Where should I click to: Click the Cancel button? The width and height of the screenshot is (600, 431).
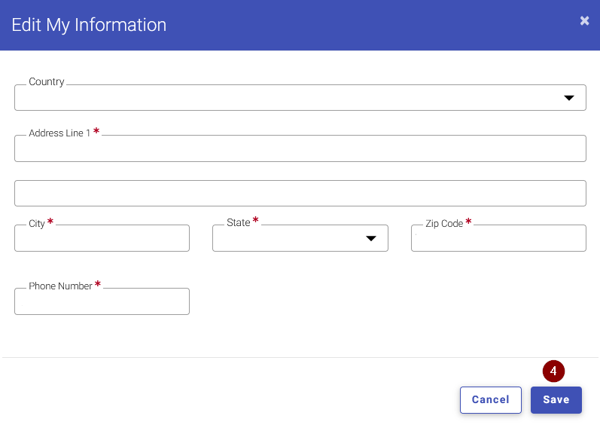click(491, 399)
